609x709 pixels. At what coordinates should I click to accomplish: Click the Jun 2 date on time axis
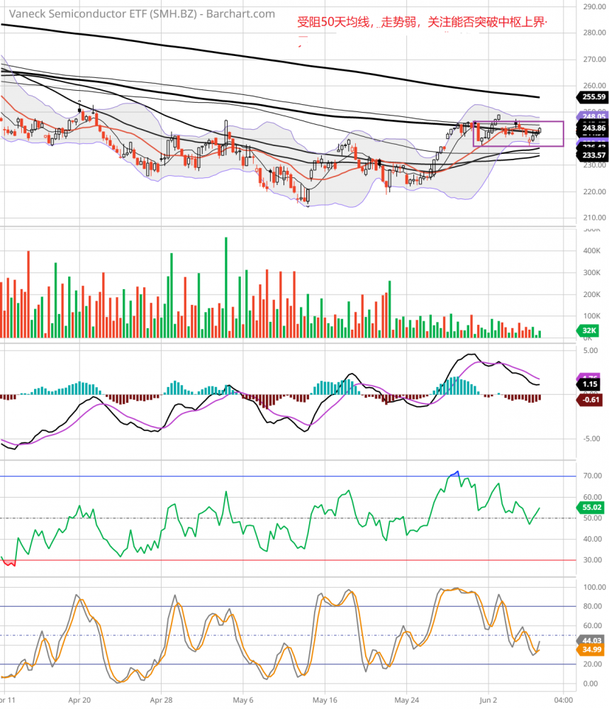point(488,698)
